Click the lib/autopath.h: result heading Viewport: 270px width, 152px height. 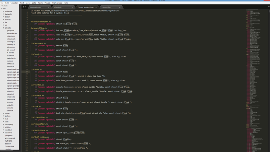coord(38,43)
